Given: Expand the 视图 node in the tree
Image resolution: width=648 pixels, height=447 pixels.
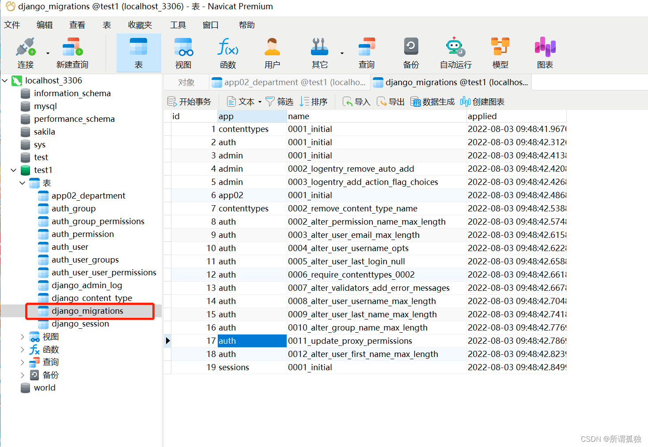Looking at the screenshot, I should tap(23, 337).
